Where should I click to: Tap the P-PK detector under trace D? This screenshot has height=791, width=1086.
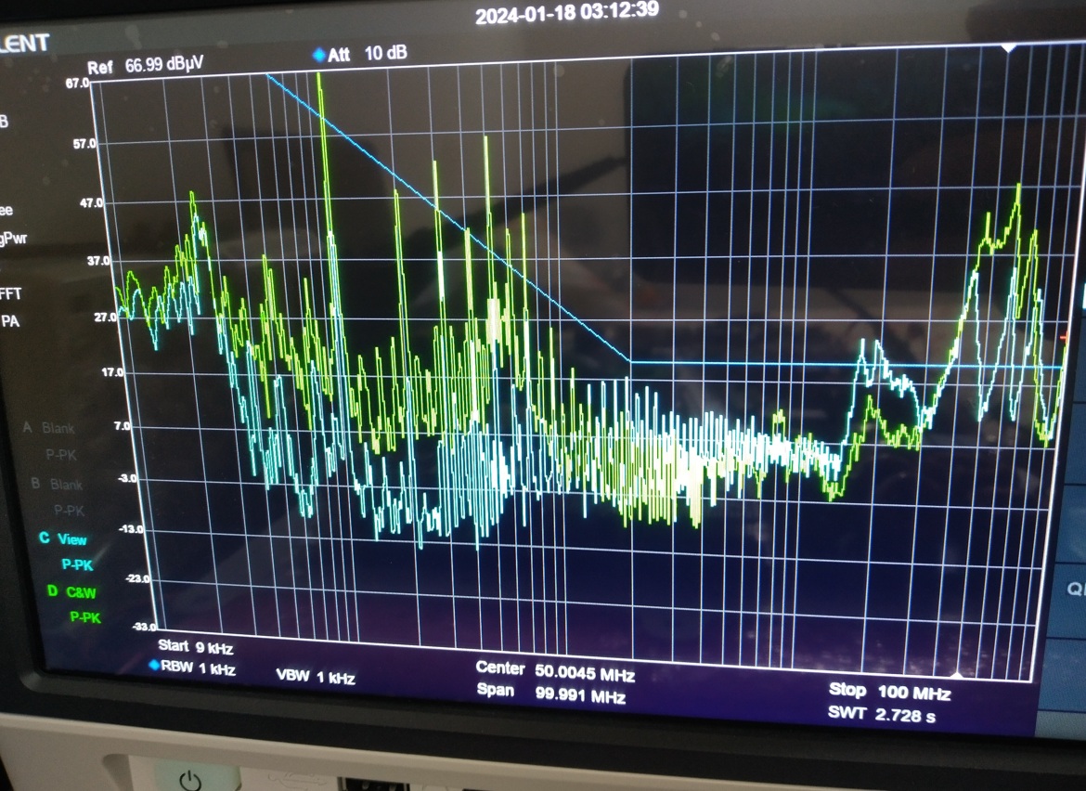(85, 616)
